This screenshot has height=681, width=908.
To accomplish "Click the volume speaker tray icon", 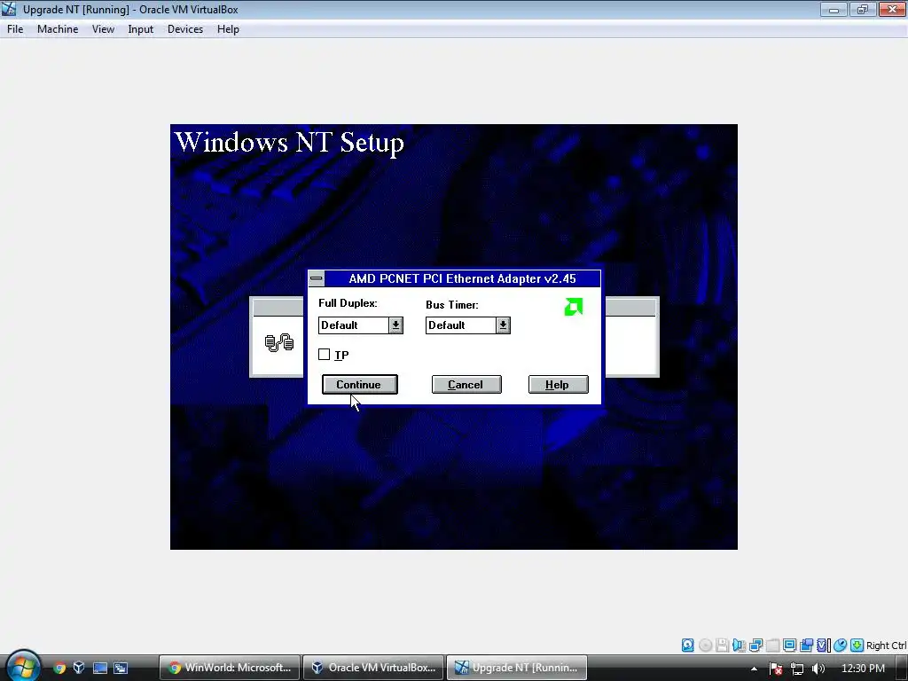I will (818, 669).
